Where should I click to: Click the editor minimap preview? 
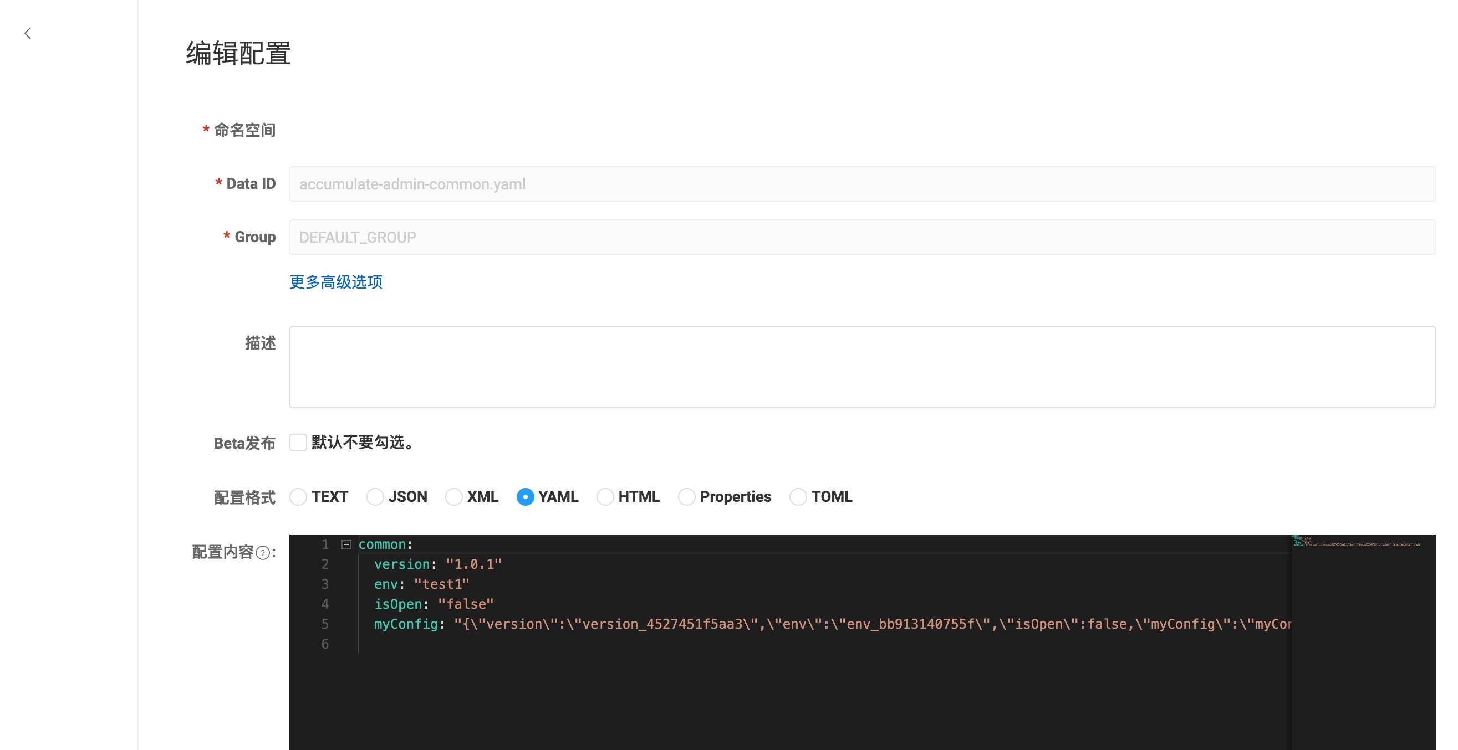pyautogui.click(x=1363, y=642)
